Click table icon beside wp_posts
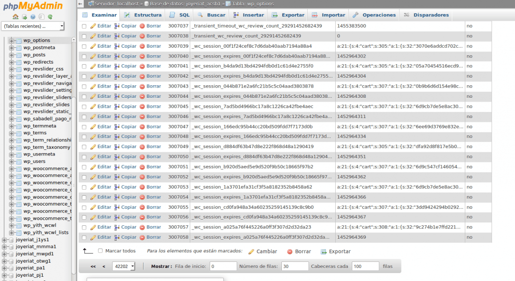 [x=19, y=55]
